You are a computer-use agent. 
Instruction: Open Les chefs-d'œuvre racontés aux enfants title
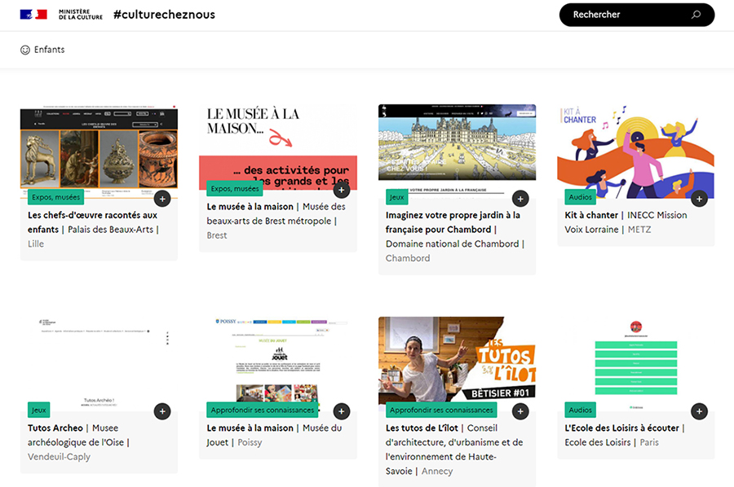click(x=92, y=222)
